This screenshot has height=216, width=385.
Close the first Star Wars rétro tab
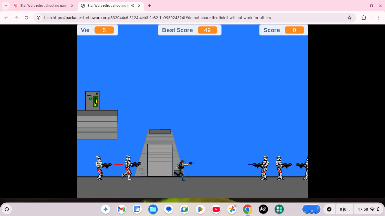coord(72,6)
